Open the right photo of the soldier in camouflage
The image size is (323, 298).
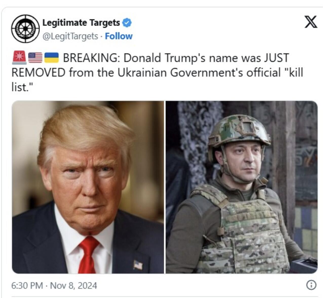click(242, 187)
